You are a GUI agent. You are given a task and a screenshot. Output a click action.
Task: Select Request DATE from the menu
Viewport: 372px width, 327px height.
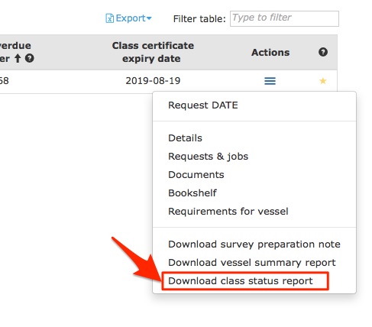tap(203, 105)
